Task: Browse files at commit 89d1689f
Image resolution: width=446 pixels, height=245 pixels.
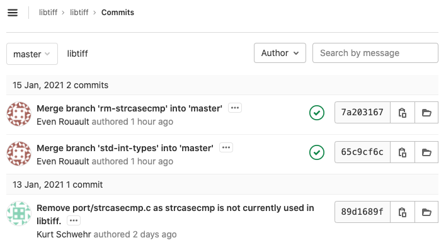Action: pos(426,212)
